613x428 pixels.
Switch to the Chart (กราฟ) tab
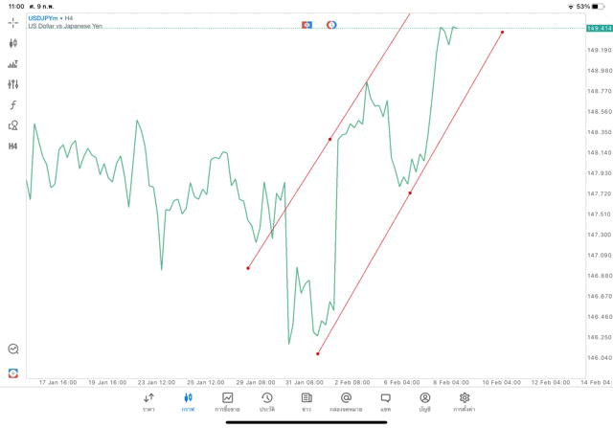[188, 402]
